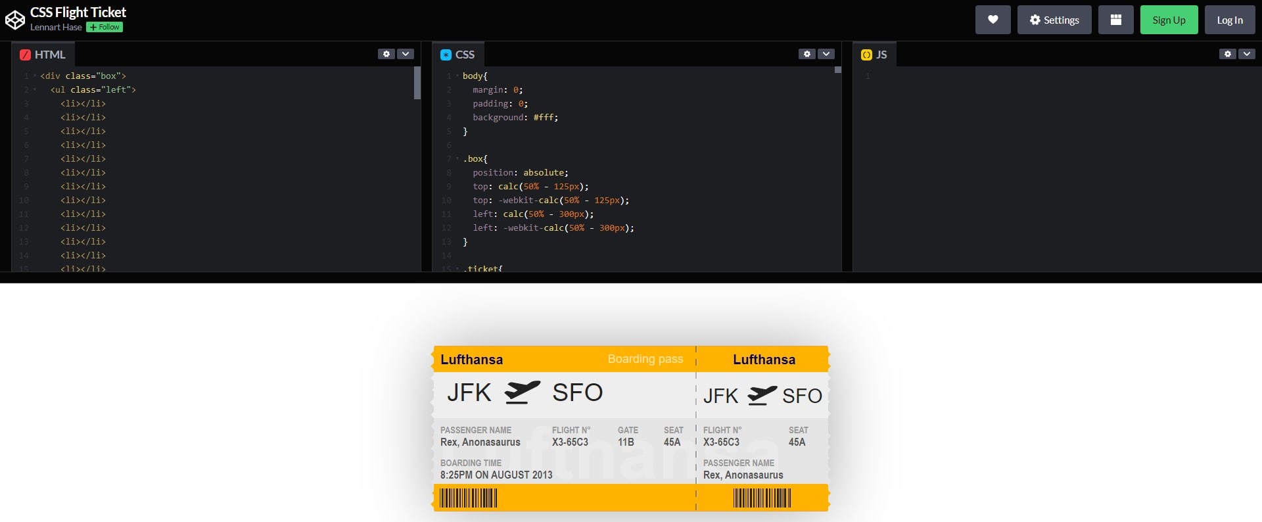Click the green Sign Up button
Viewport: 1262px width, 522px height.
click(1169, 20)
